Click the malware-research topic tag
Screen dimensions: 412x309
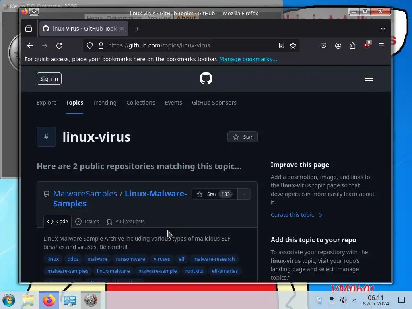[214, 259]
